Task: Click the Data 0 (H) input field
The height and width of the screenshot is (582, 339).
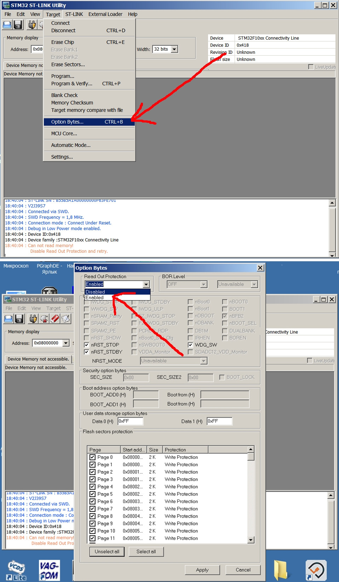Action: click(x=130, y=421)
